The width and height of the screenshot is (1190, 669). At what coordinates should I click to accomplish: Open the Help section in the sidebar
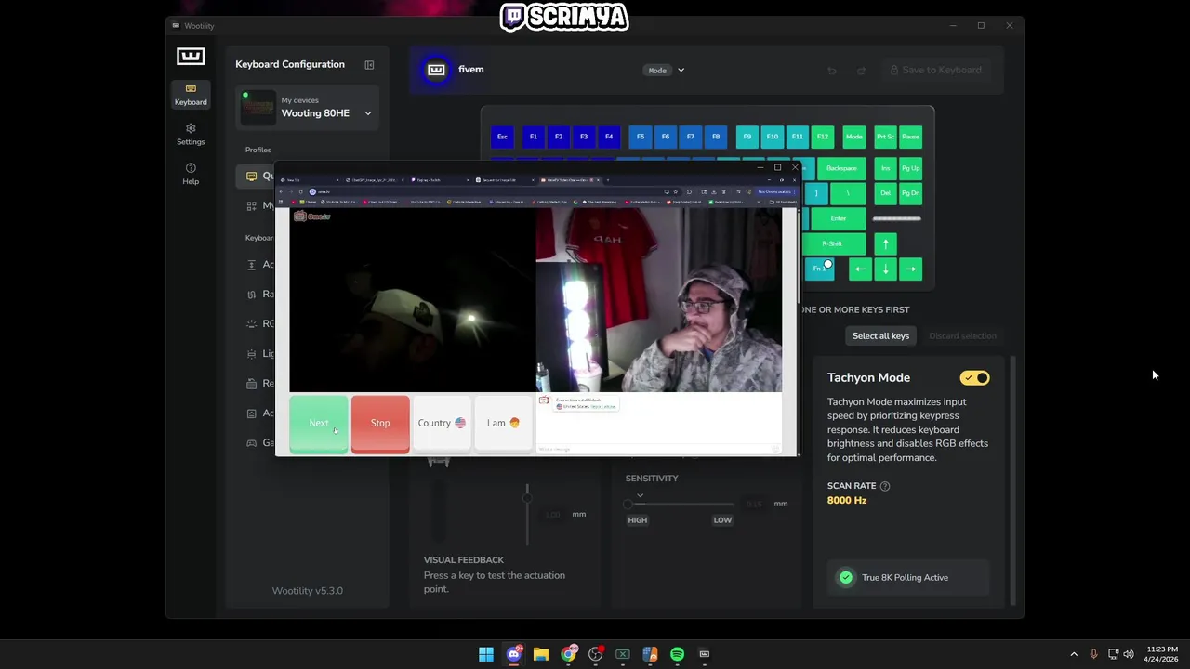(x=191, y=174)
